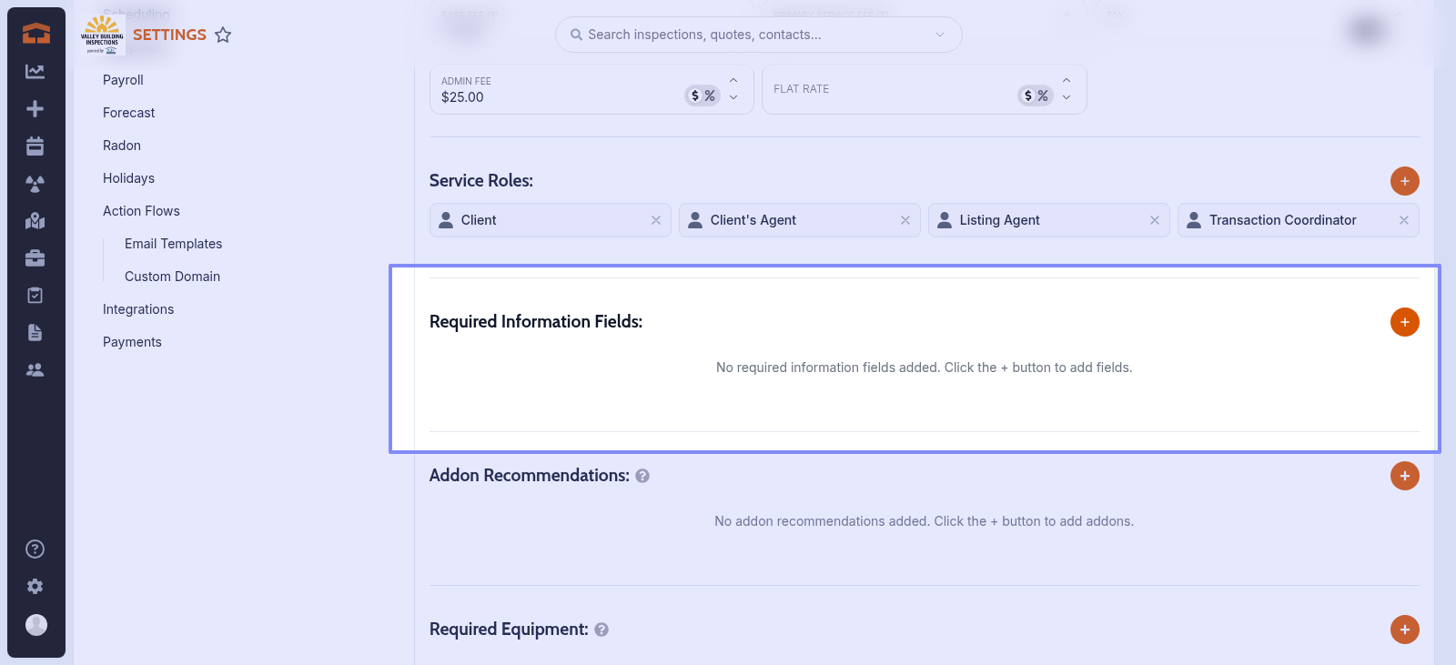Open the calendar icon in sidebar
This screenshot has width=1456, height=665.
pos(35,146)
